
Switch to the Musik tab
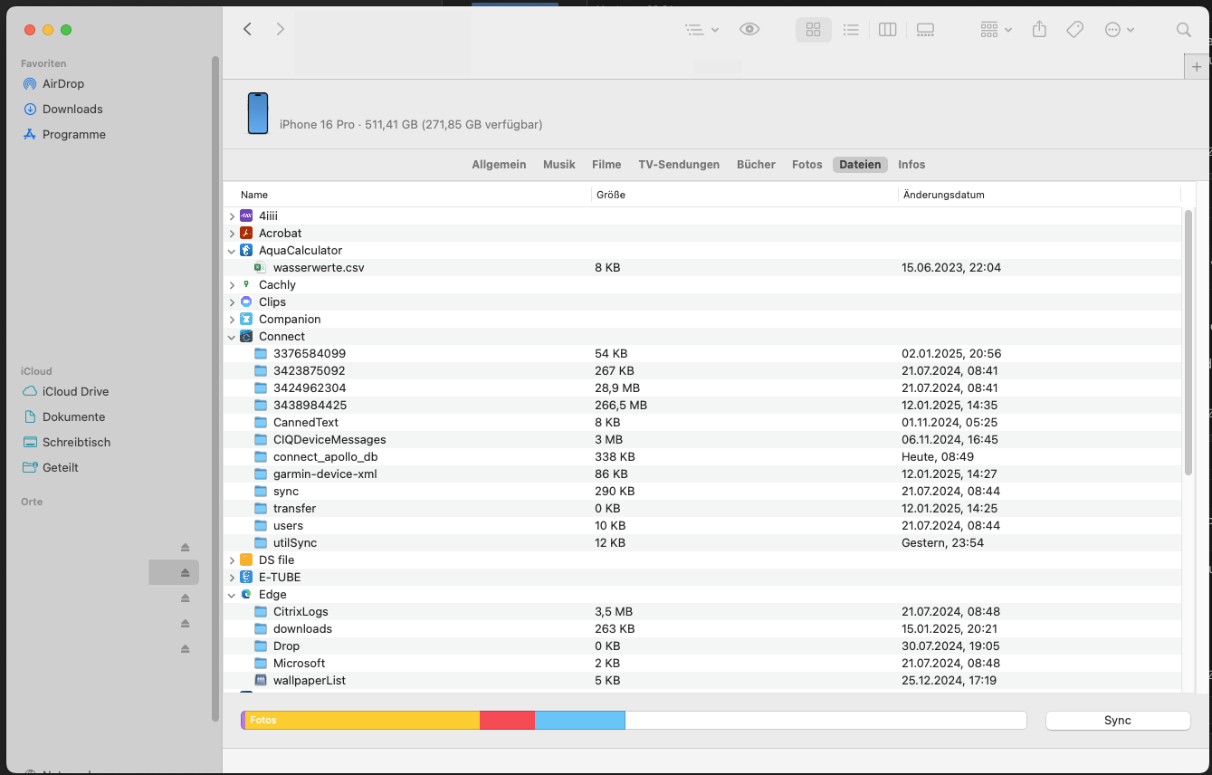(559, 164)
